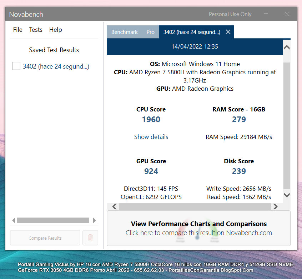The image size is (302, 279).
Task: Click the saved results list left arrow
Action: pos(14,220)
